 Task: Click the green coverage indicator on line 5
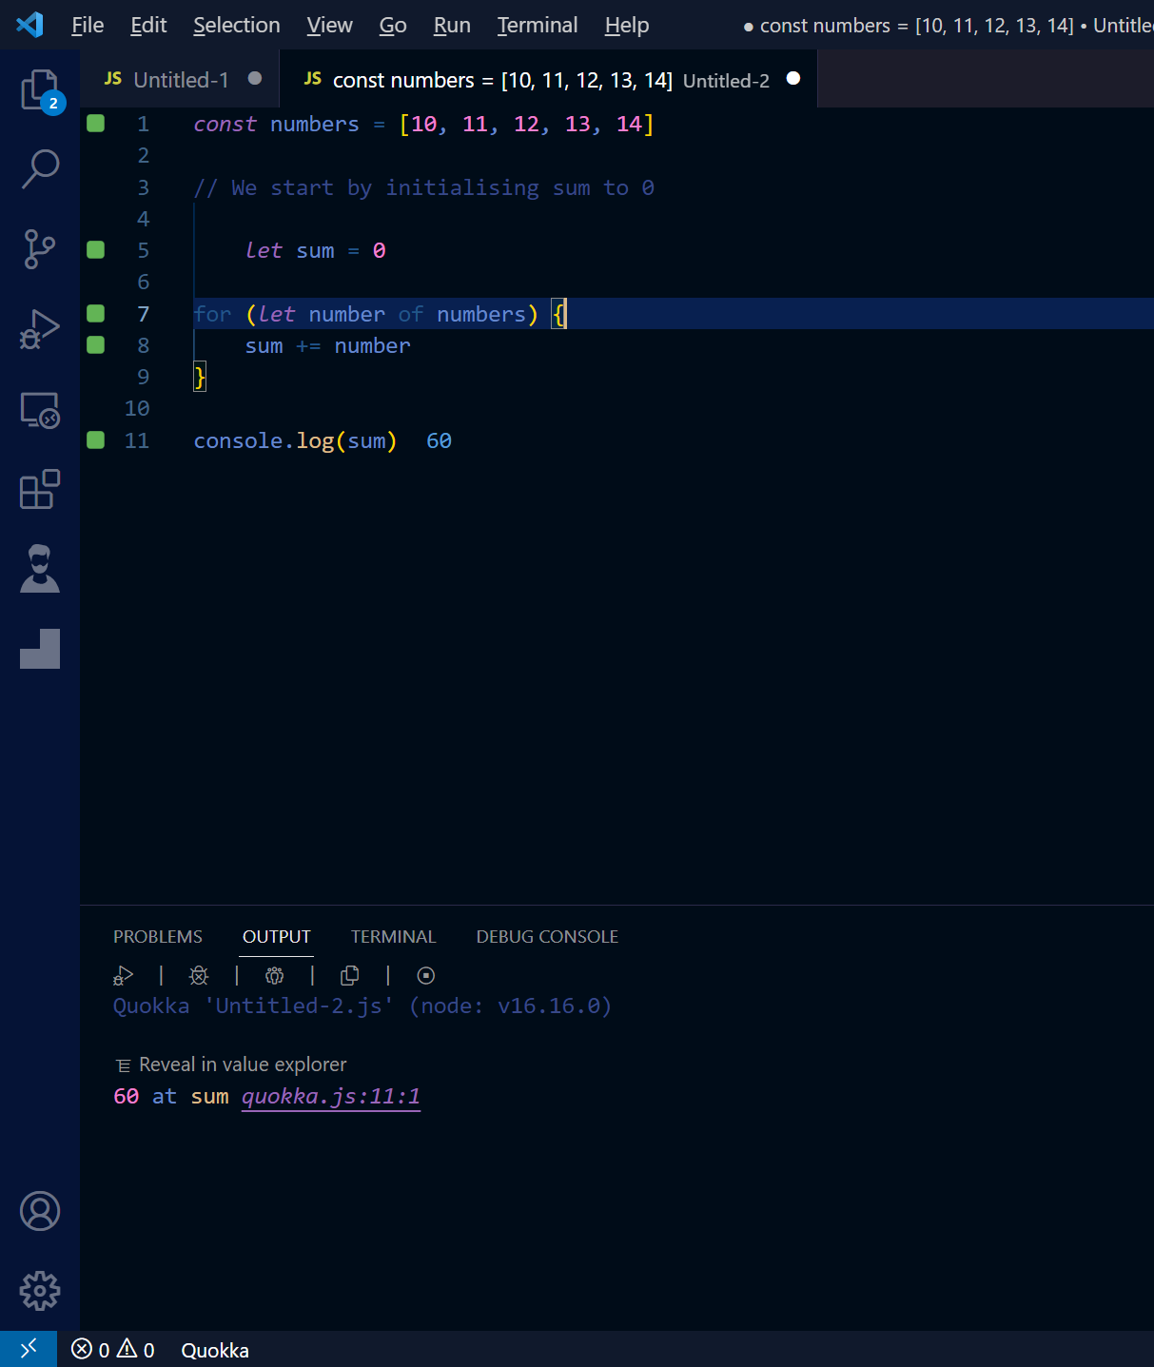point(96,249)
